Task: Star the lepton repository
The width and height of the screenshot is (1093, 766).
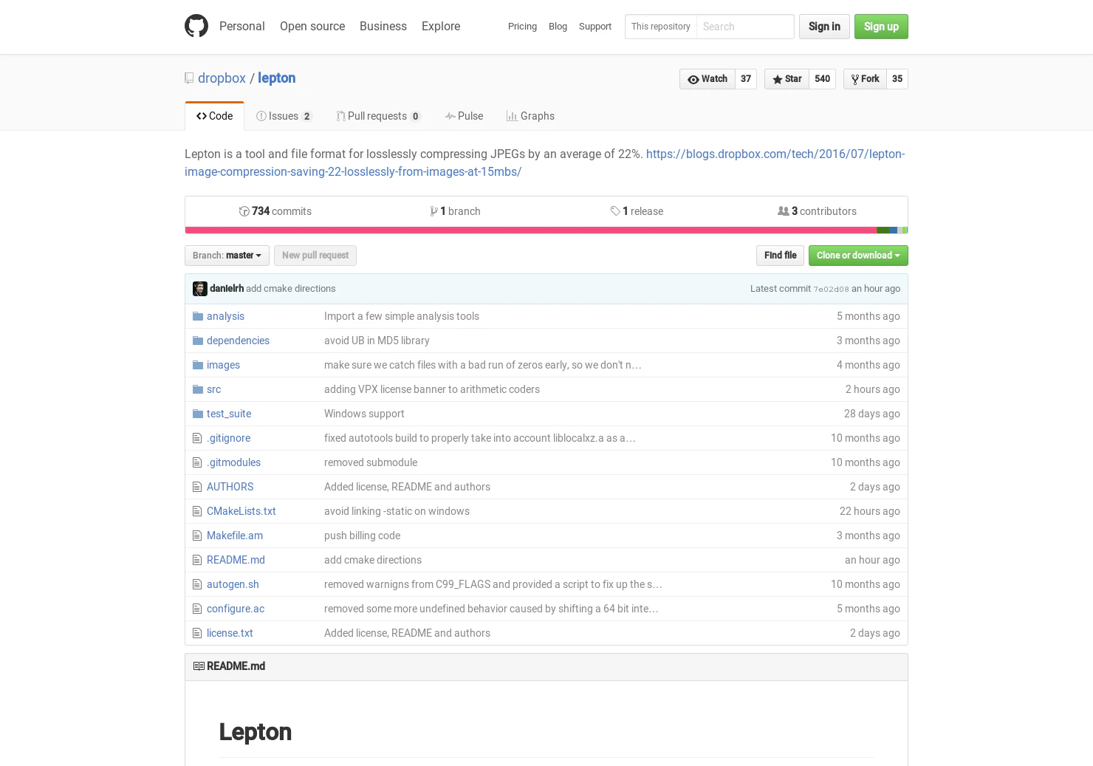Action: 787,79
